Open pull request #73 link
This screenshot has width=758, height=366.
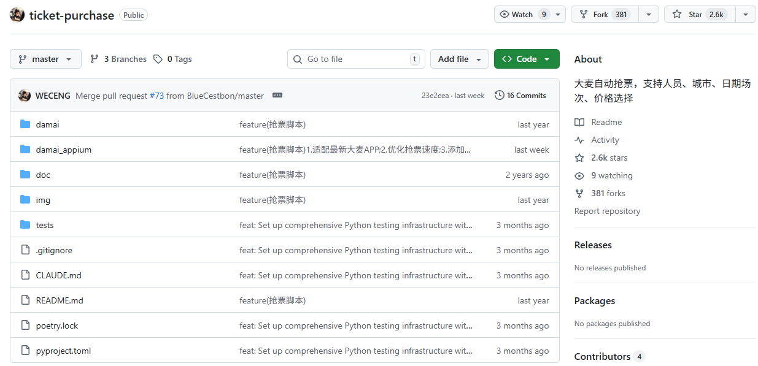(x=157, y=96)
